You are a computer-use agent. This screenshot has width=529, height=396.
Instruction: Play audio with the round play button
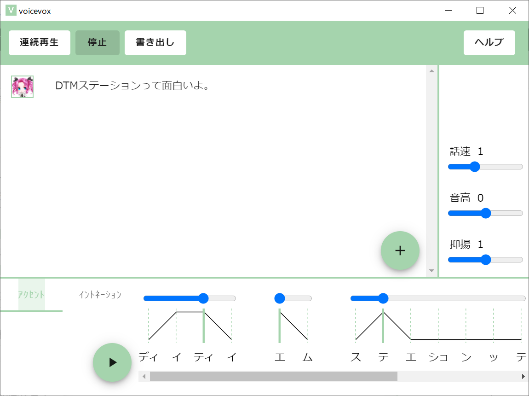click(112, 362)
